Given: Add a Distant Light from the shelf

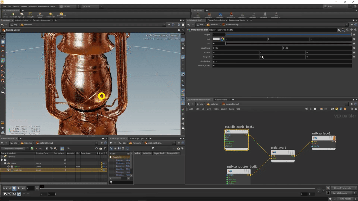Looking at the screenshot, I should pyautogui.click(x=51, y=14).
